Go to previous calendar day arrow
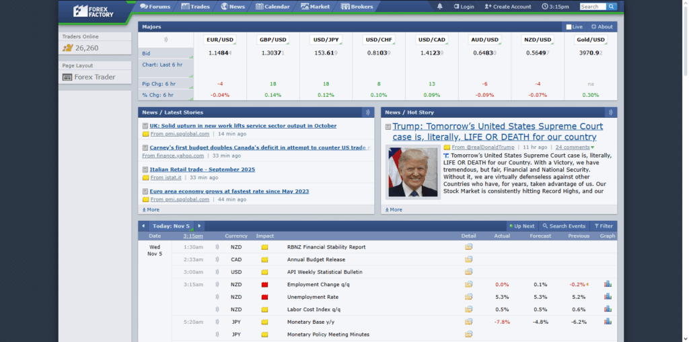This screenshot has width=689, height=342. click(143, 226)
